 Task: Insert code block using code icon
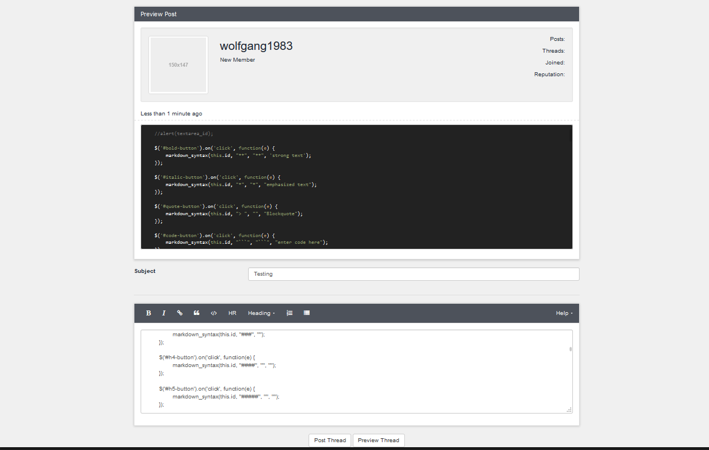(213, 313)
